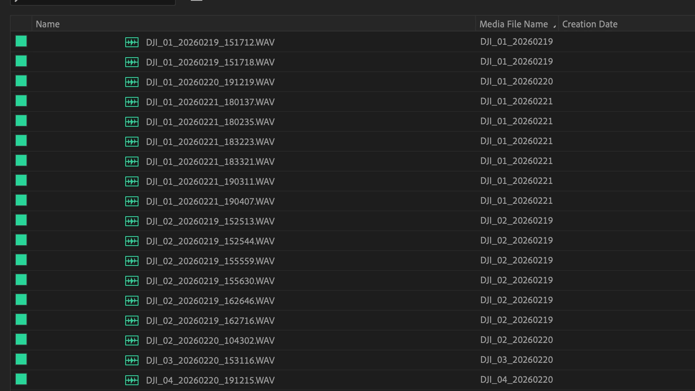Click label color swatch for DJI_01_20260219_151712.WAV
695x391 pixels.
click(21, 41)
